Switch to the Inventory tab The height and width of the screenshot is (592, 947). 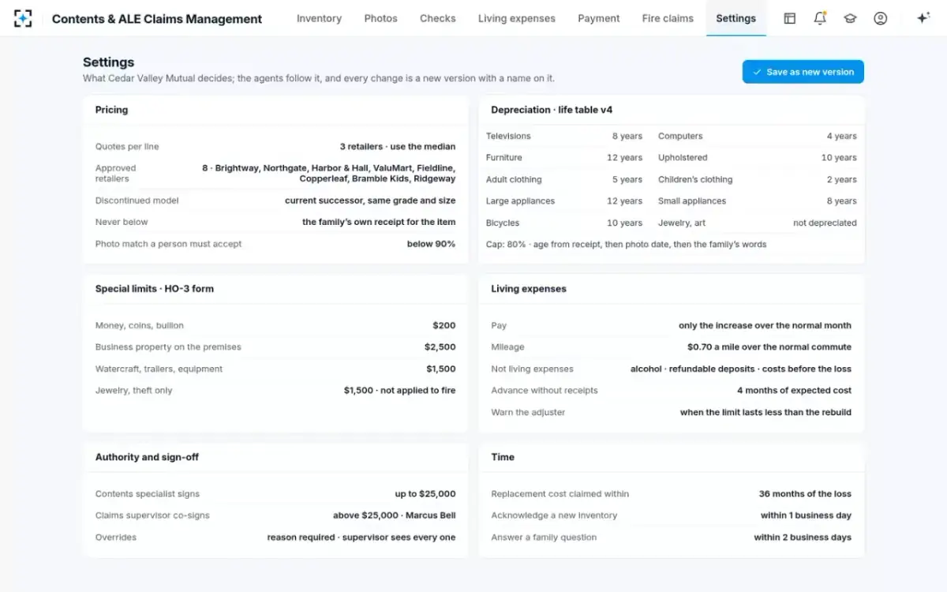tap(319, 18)
